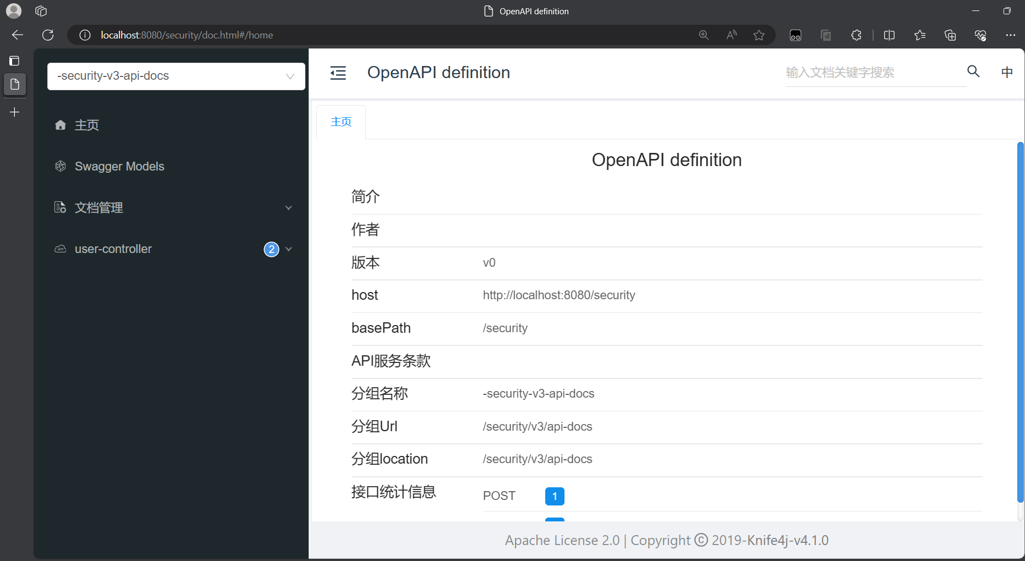Collapse the sidebar using the menu fold icon
The width and height of the screenshot is (1025, 561).
338,73
